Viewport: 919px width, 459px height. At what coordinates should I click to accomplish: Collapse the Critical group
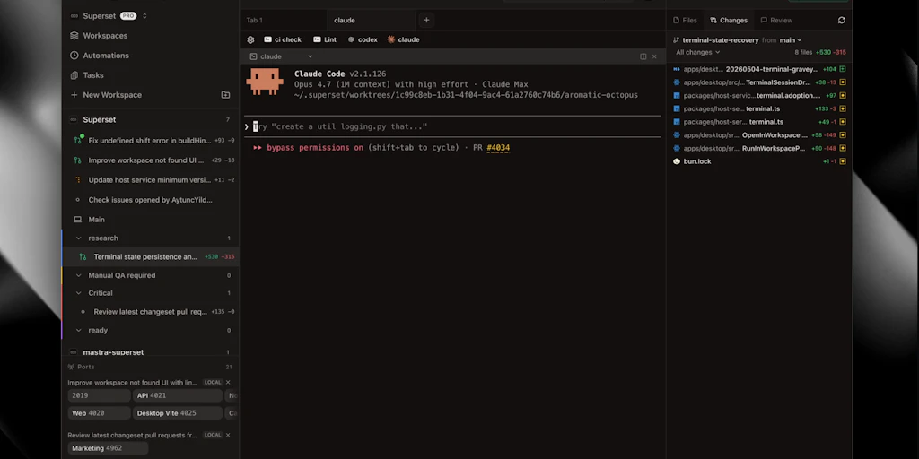79,293
